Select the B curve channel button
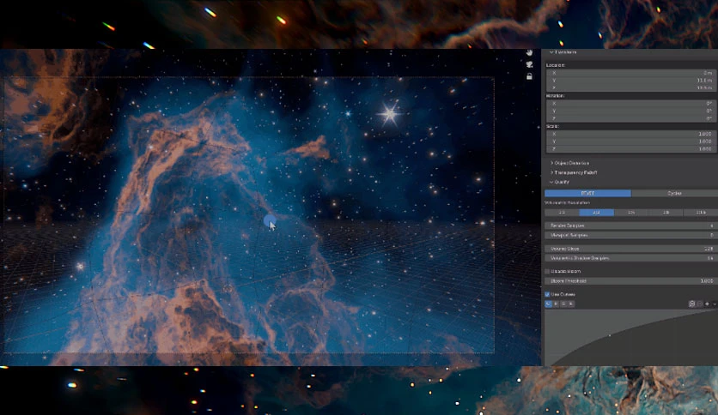This screenshot has height=415, width=718. (571, 304)
